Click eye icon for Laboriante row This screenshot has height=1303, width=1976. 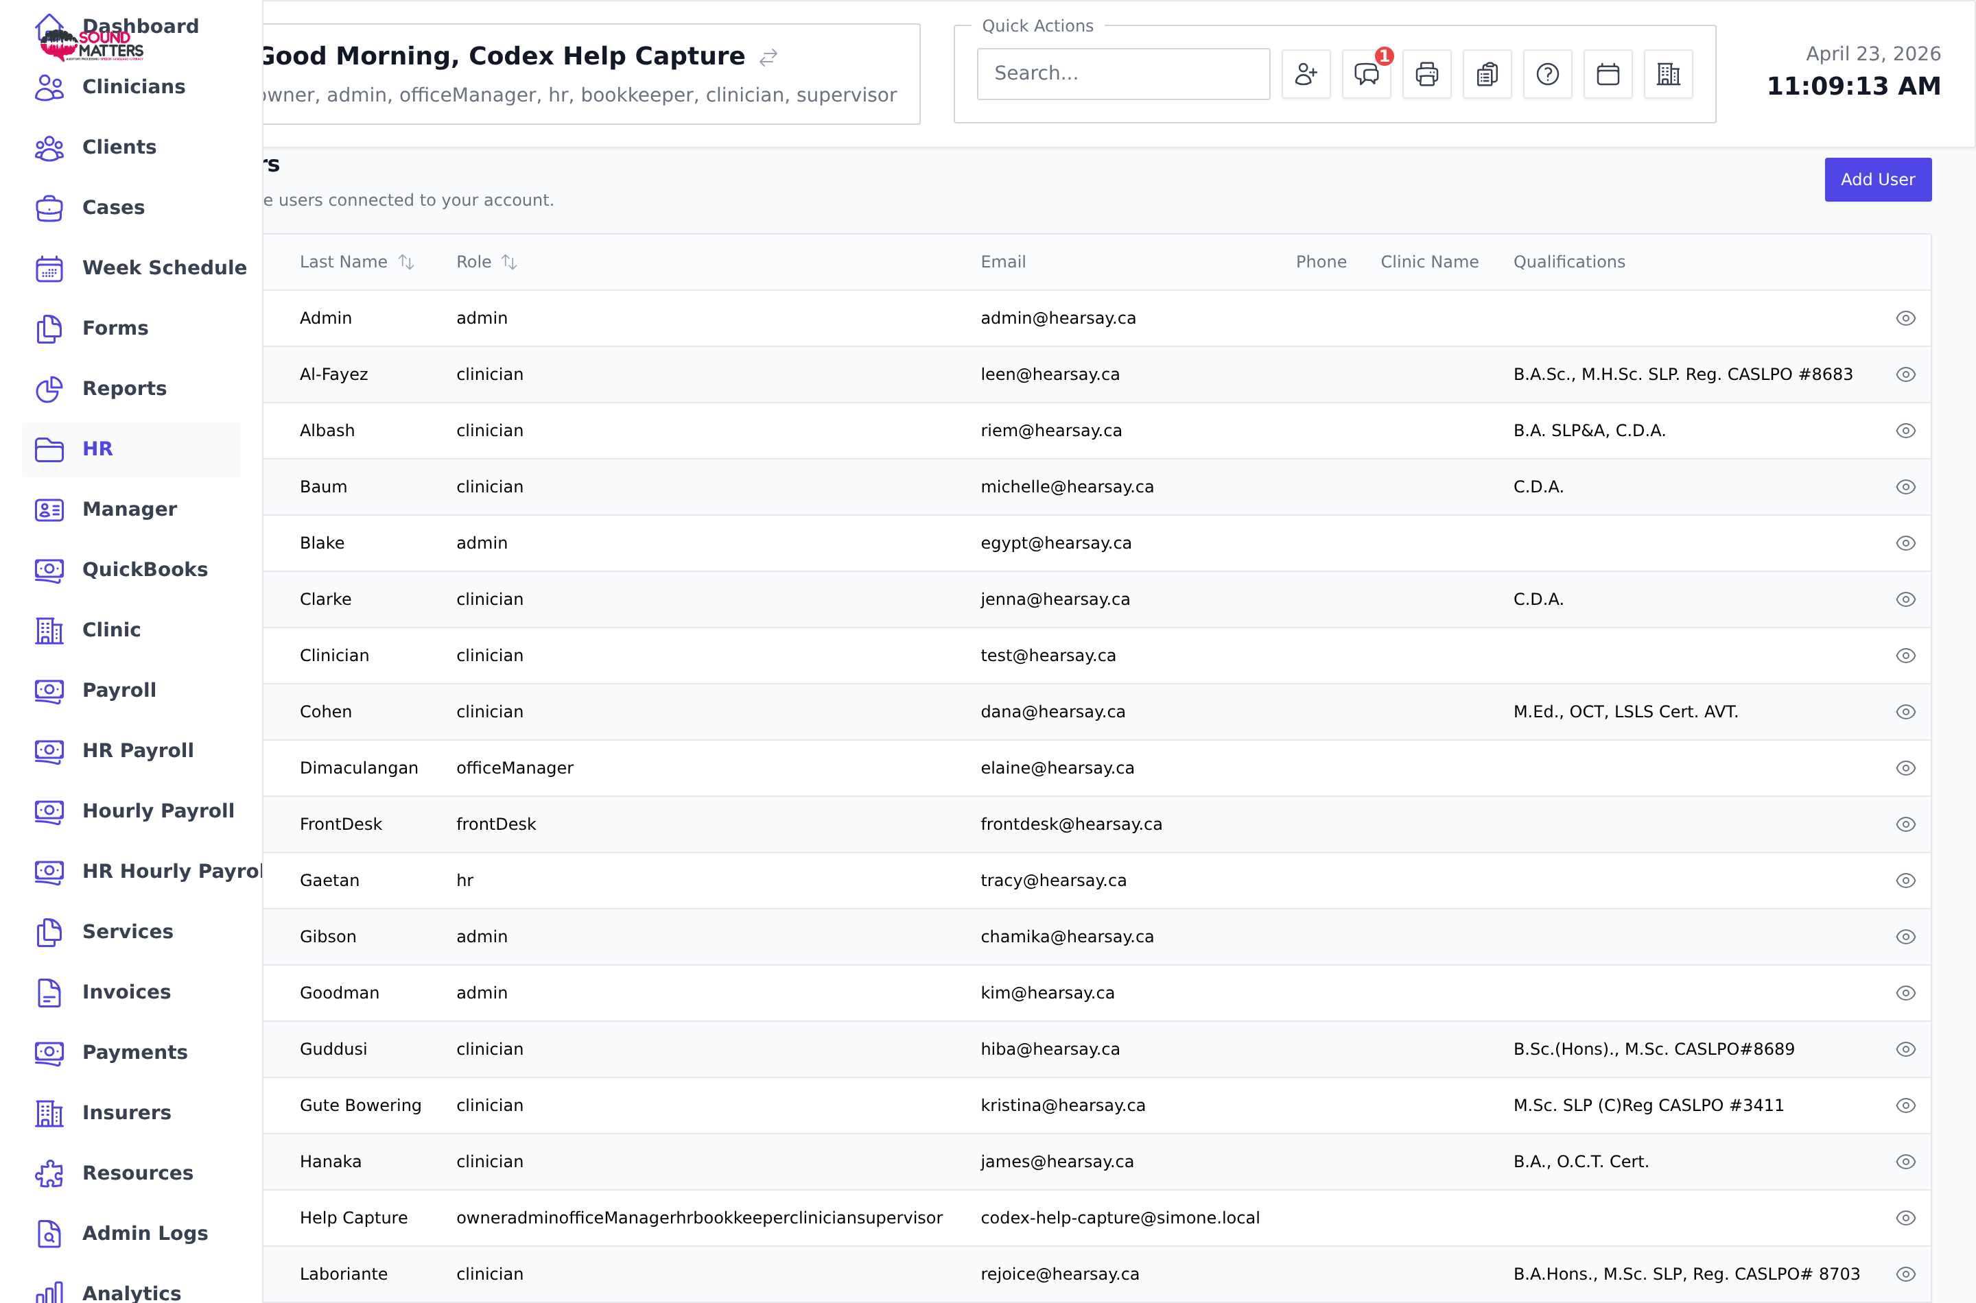coord(1905,1274)
